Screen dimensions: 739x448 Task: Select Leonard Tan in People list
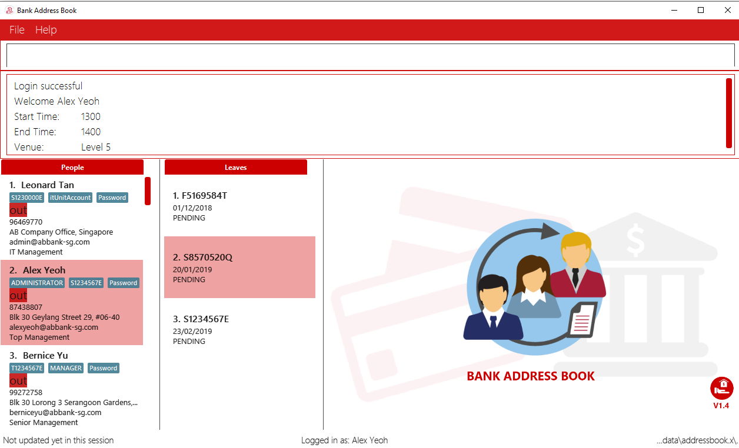72,218
